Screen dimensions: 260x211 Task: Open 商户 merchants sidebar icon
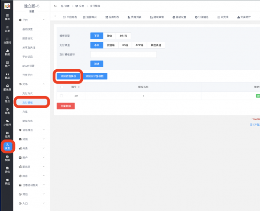coord(7,64)
